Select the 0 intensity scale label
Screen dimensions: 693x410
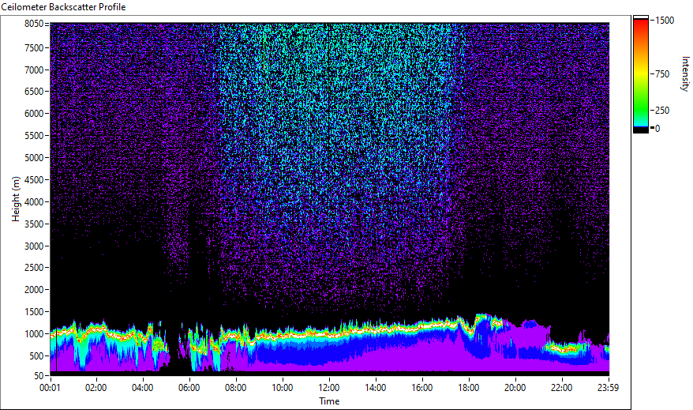coord(657,128)
